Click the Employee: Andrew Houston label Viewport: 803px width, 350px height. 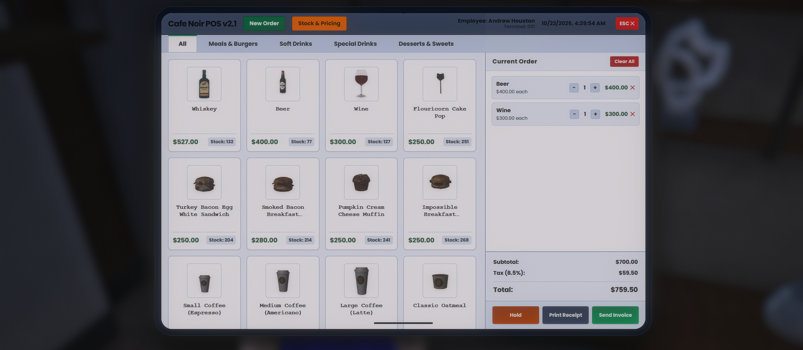tap(496, 21)
